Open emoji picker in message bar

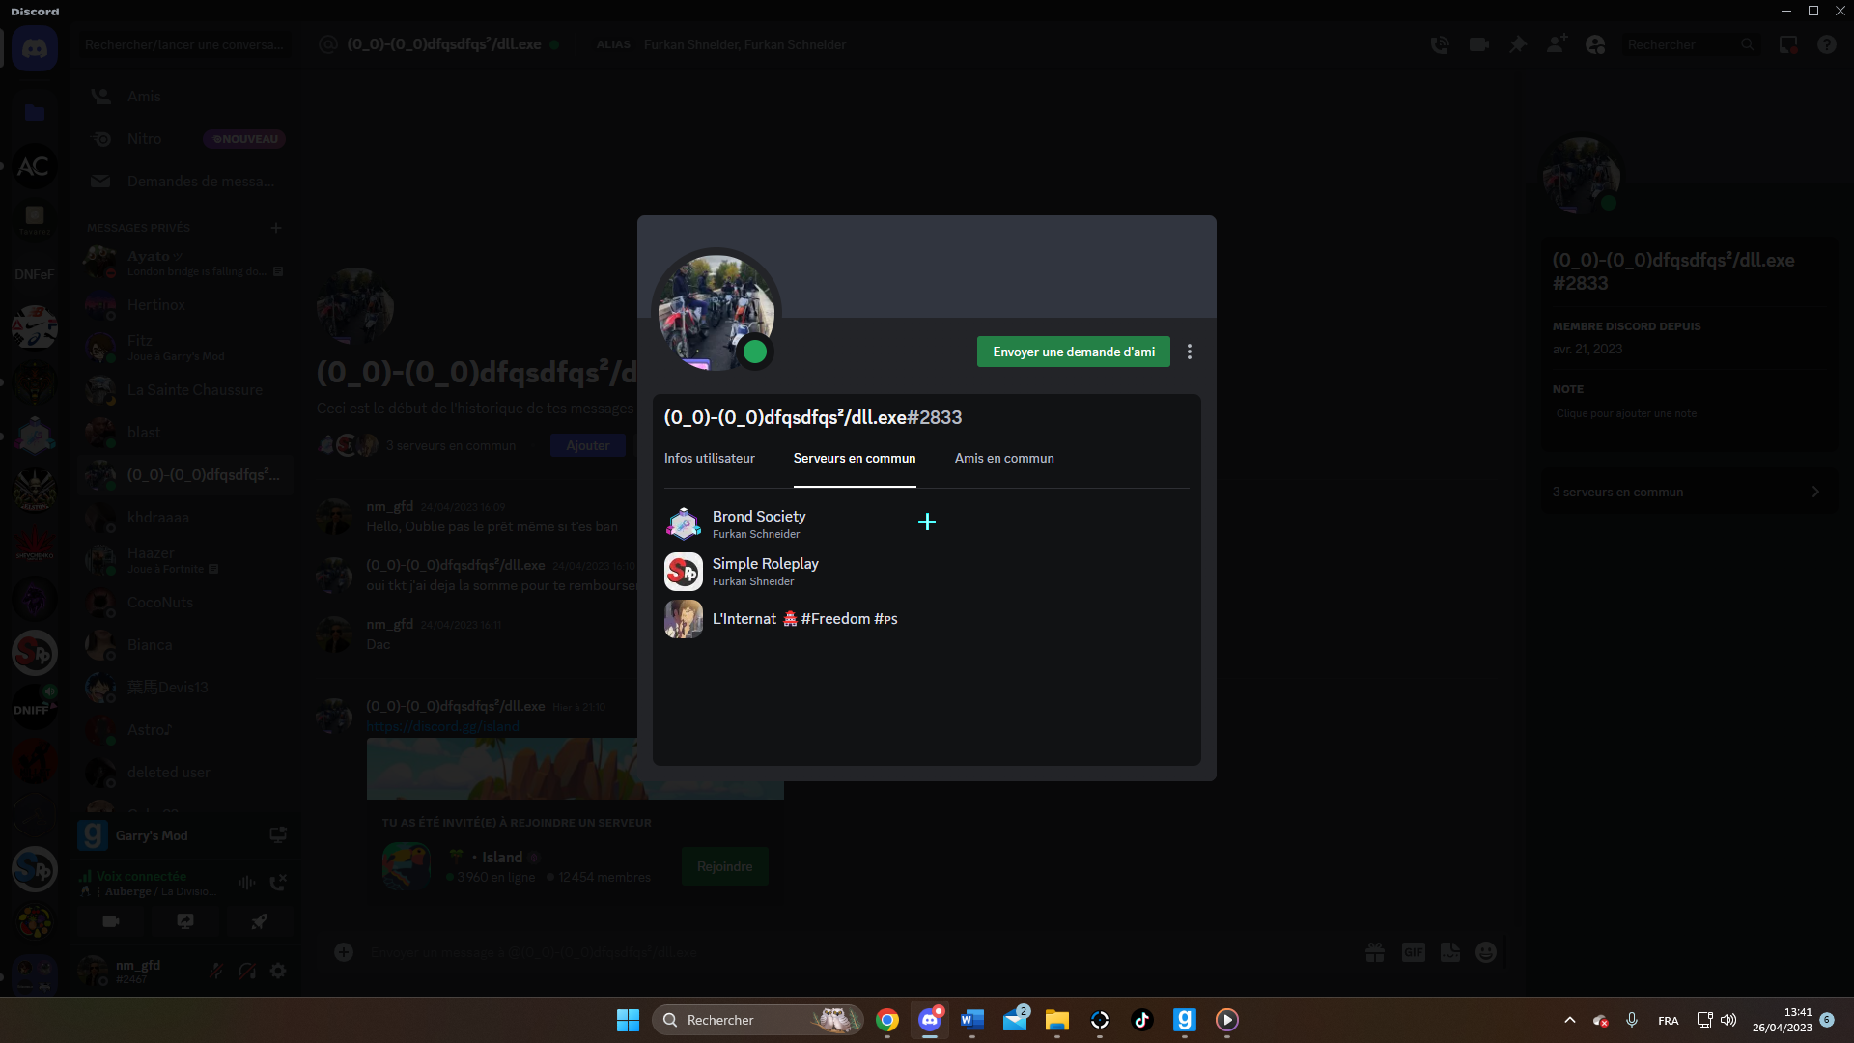tap(1486, 952)
